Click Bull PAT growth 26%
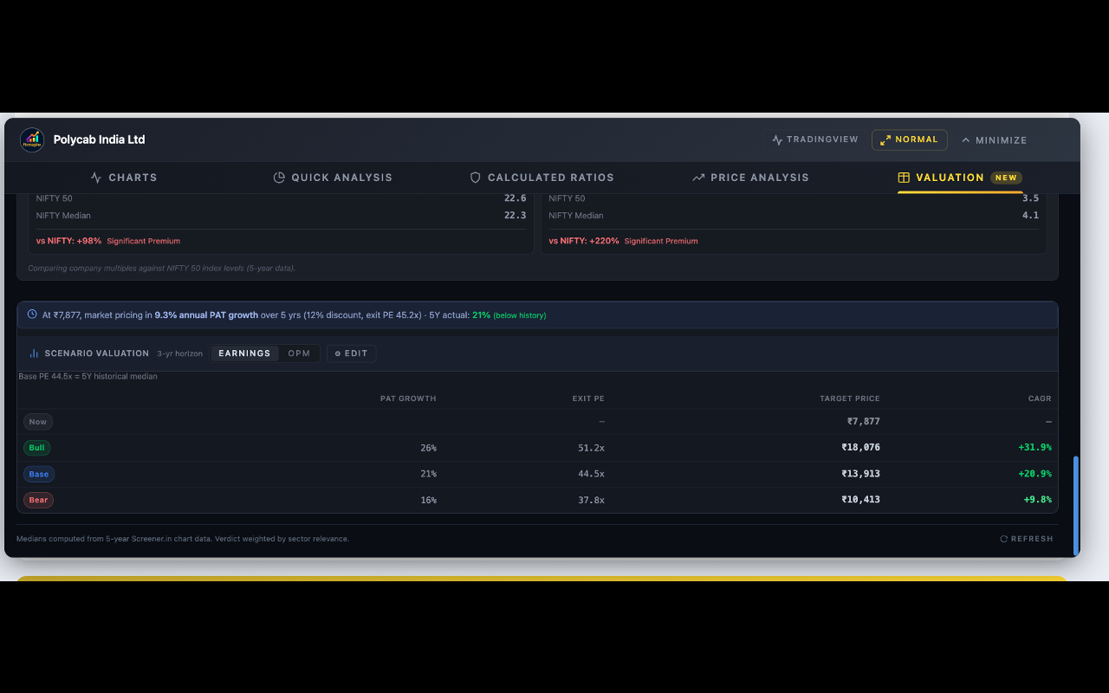 click(x=428, y=448)
